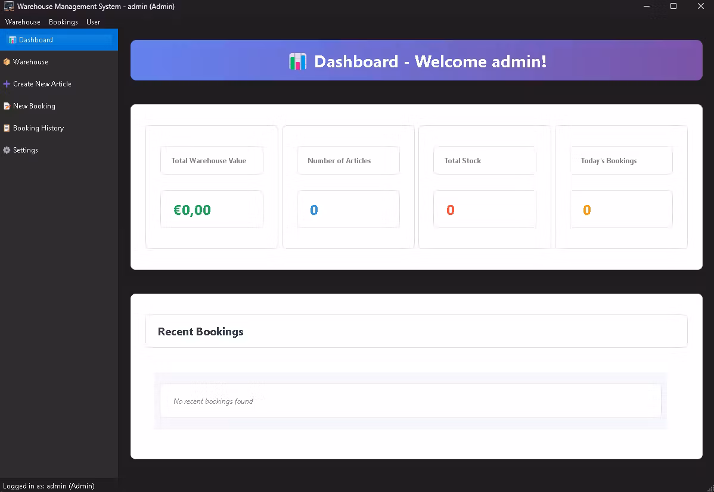Go to Booking History page
714x492 pixels.
38,128
